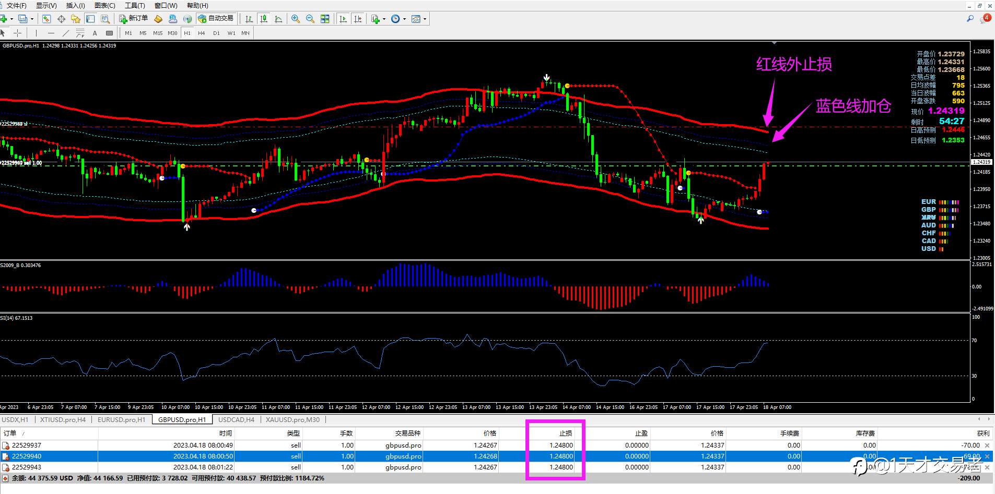This screenshot has height=494, width=995.
Task: Toggle chart auto scroll icon
Action: pos(343,19)
